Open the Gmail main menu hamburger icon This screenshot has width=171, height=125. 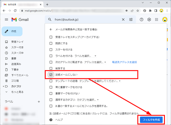click(x=6, y=20)
